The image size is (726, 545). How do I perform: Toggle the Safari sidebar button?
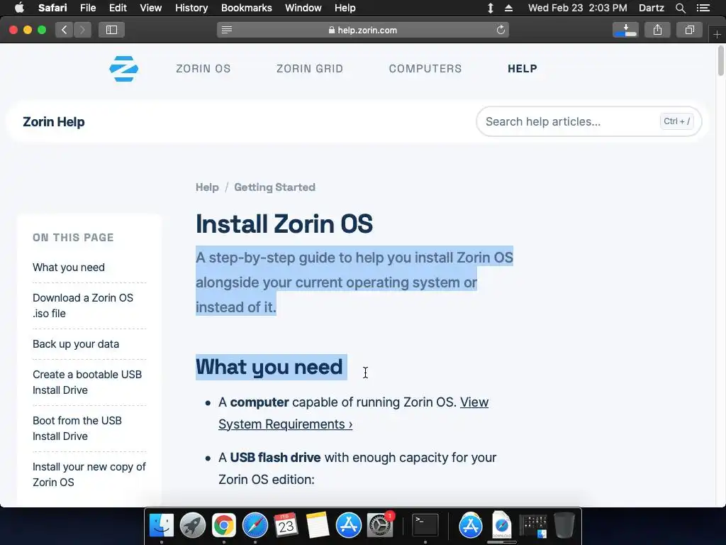(111, 30)
